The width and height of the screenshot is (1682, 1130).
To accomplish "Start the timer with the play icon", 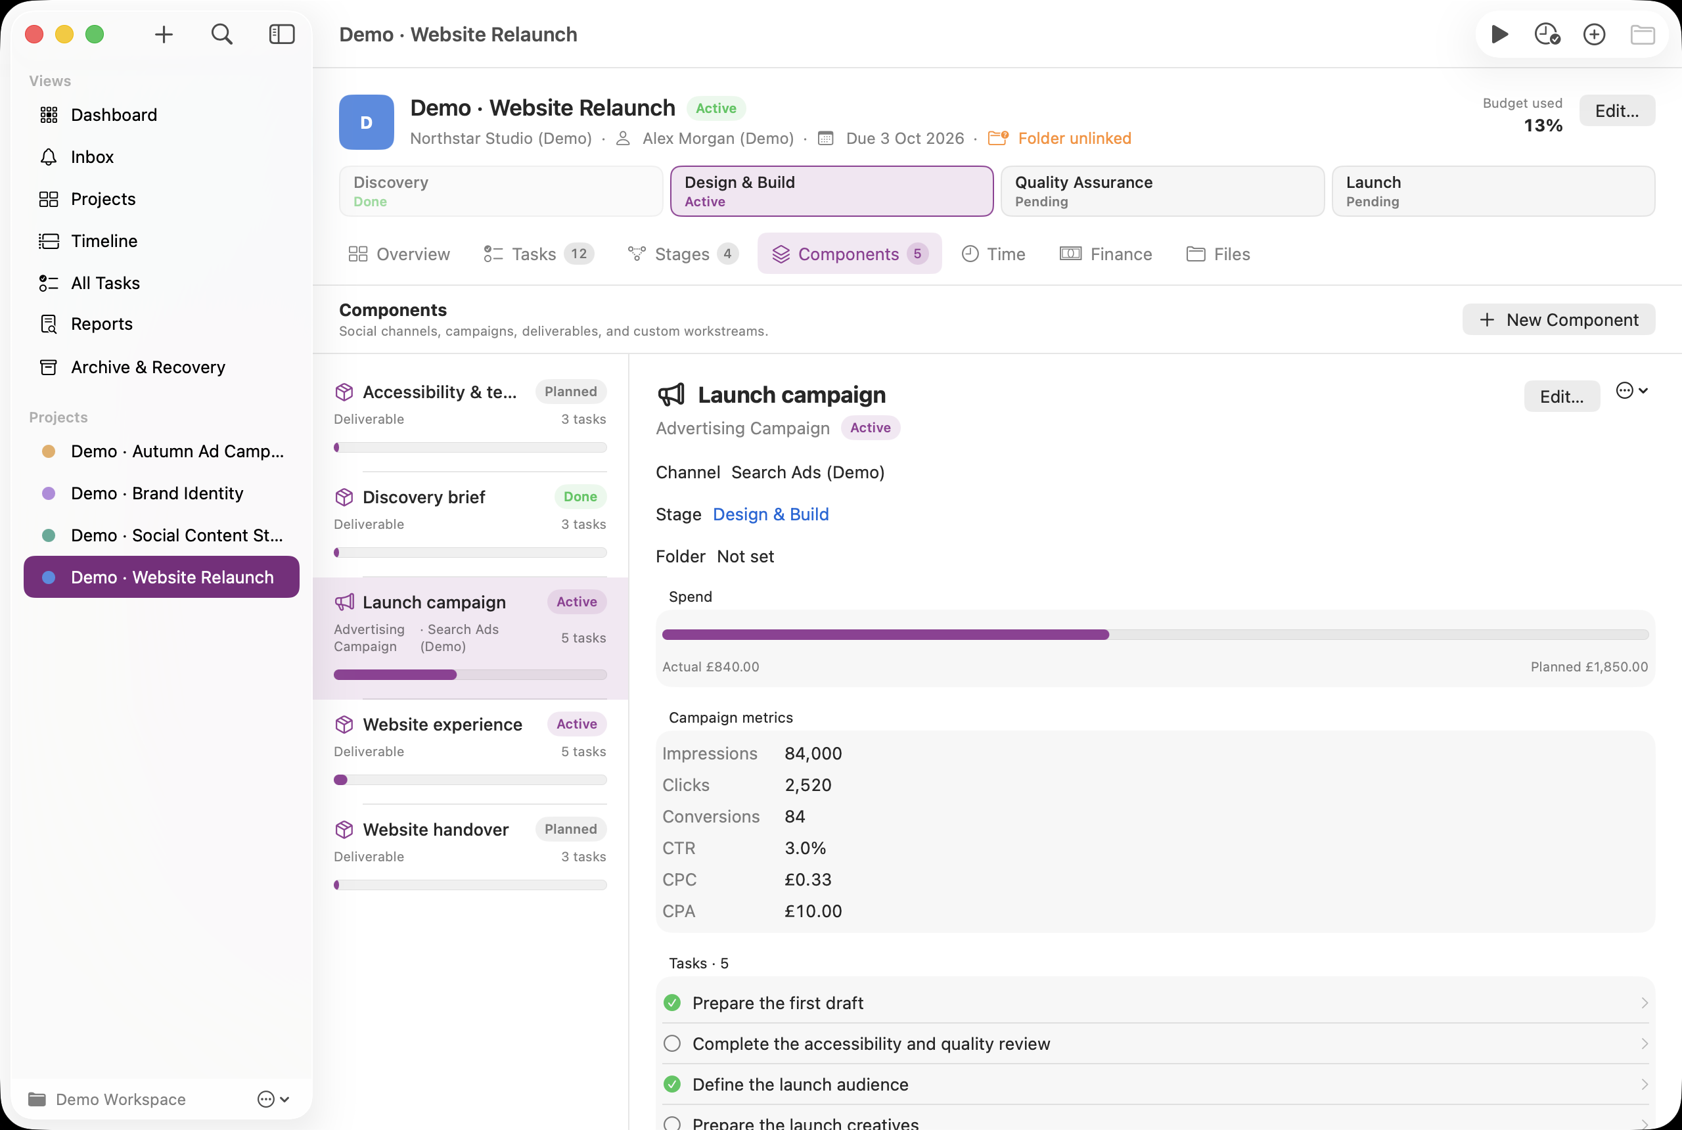I will click(x=1500, y=35).
